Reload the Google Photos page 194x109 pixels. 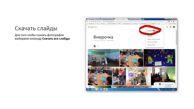[x=92, y=21]
